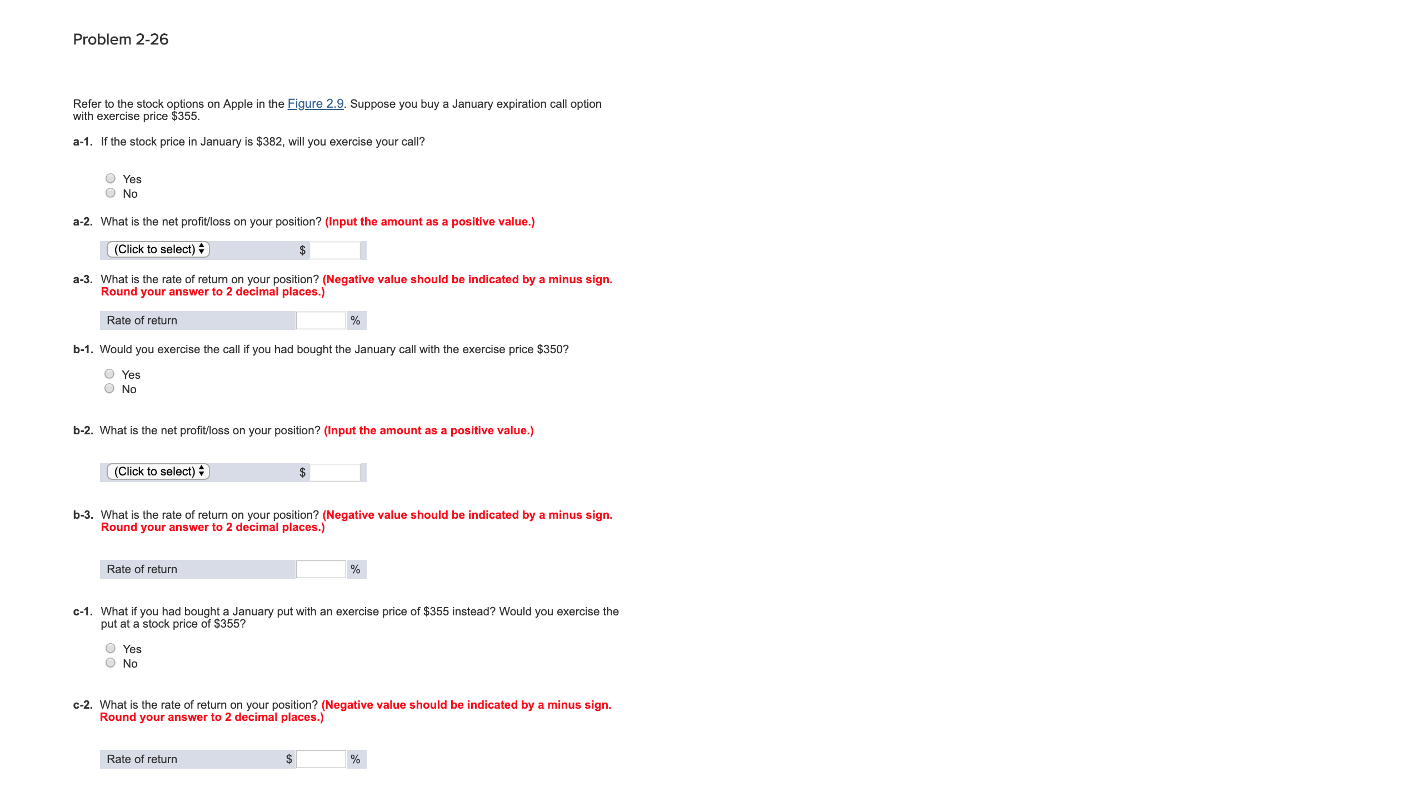Image resolution: width=1404 pixels, height=792 pixels.
Task: Click the Problem 2-26 heading
Action: coord(121,39)
